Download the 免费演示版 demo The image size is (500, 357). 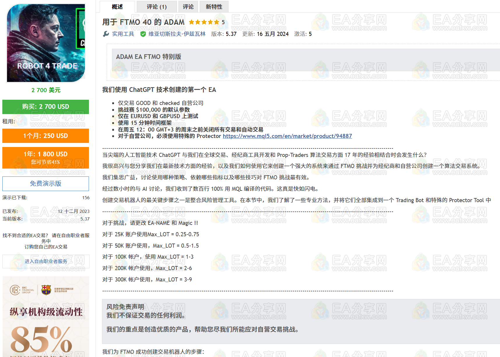(45, 184)
